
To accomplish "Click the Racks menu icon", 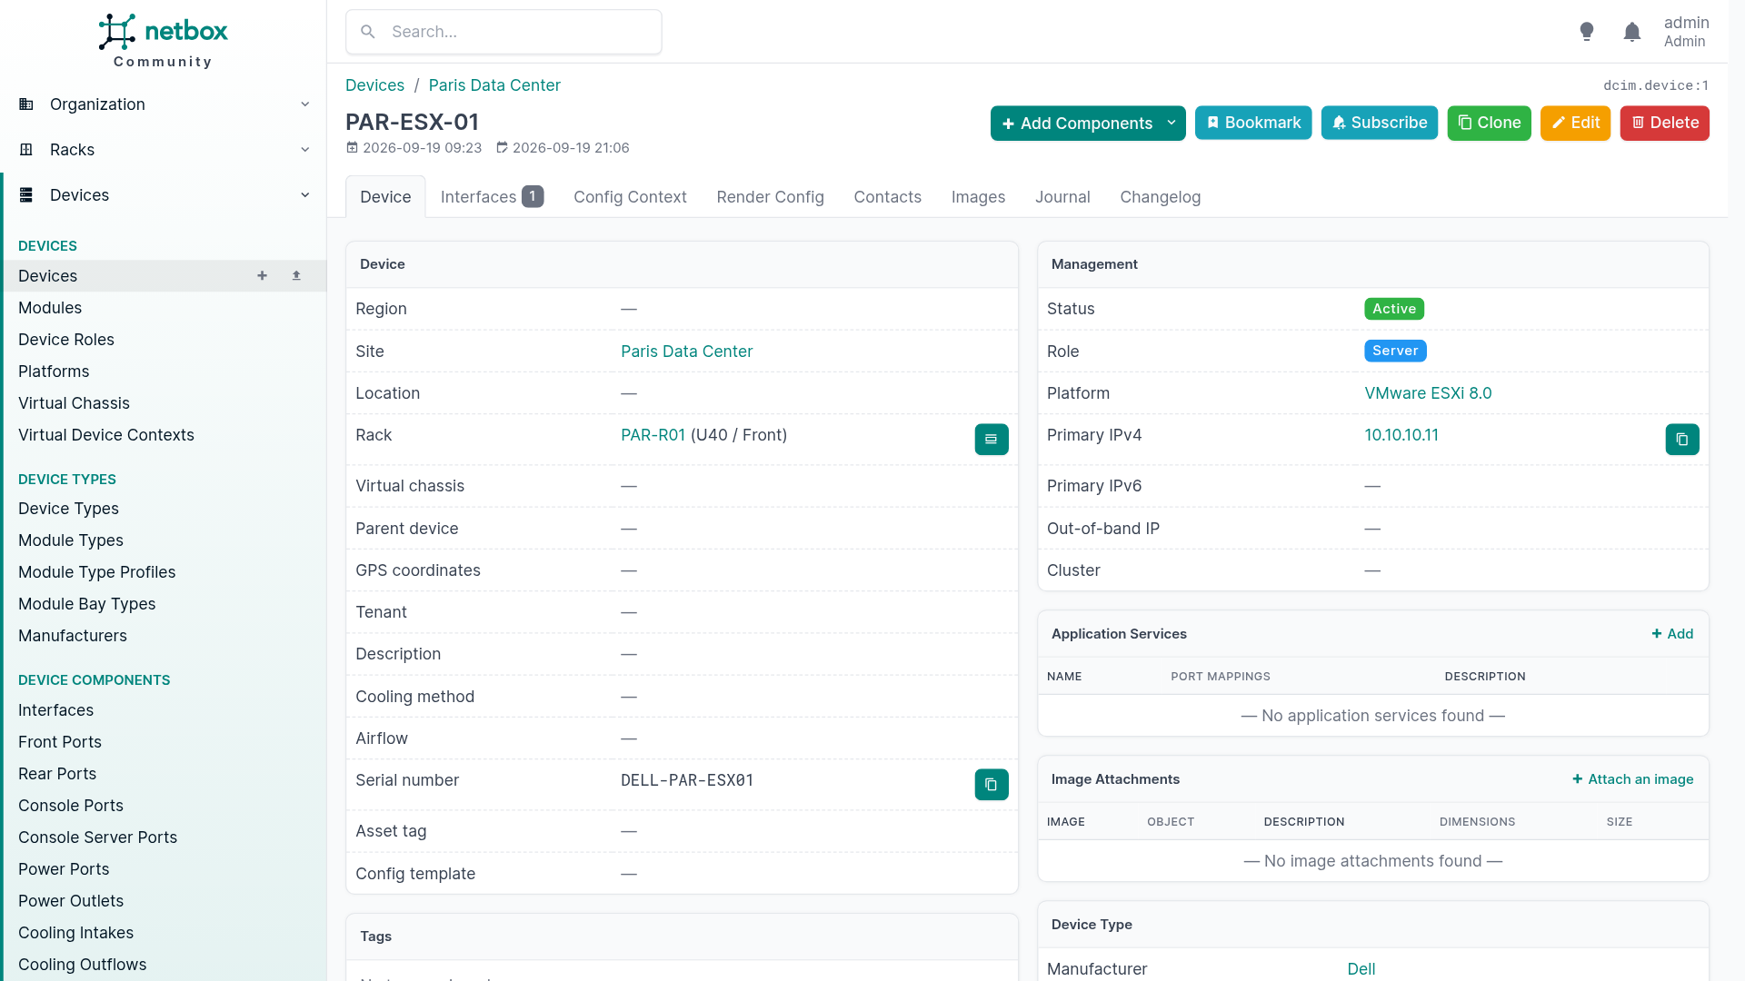I will click(x=26, y=150).
